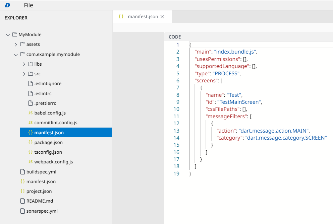Click the "TestMainScreen" id value

click(x=239, y=102)
